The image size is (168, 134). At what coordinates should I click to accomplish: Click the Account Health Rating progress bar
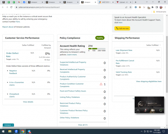(97, 49)
